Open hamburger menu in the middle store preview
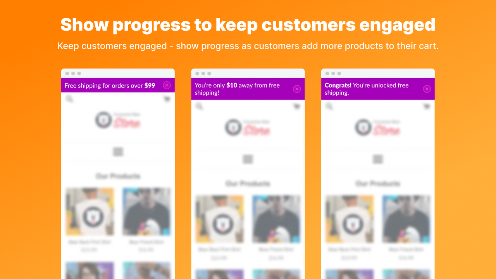496x279 pixels. 248,159
